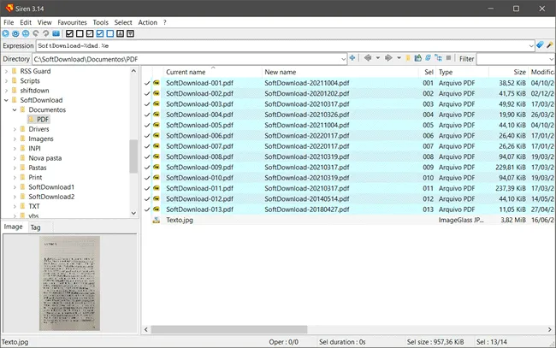Screen dimensions: 556x348
Task: Click the horizontal scrollbar thumb of file list
Action: coord(229,329)
